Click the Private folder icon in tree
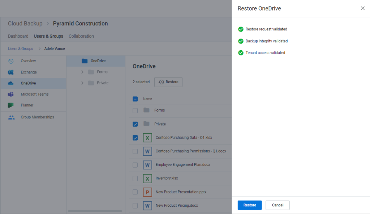Image resolution: width=370 pixels, height=214 pixels. (91, 83)
